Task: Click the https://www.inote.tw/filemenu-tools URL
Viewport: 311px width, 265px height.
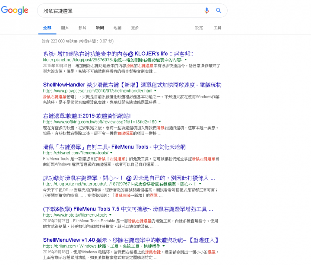Action: [75, 215]
